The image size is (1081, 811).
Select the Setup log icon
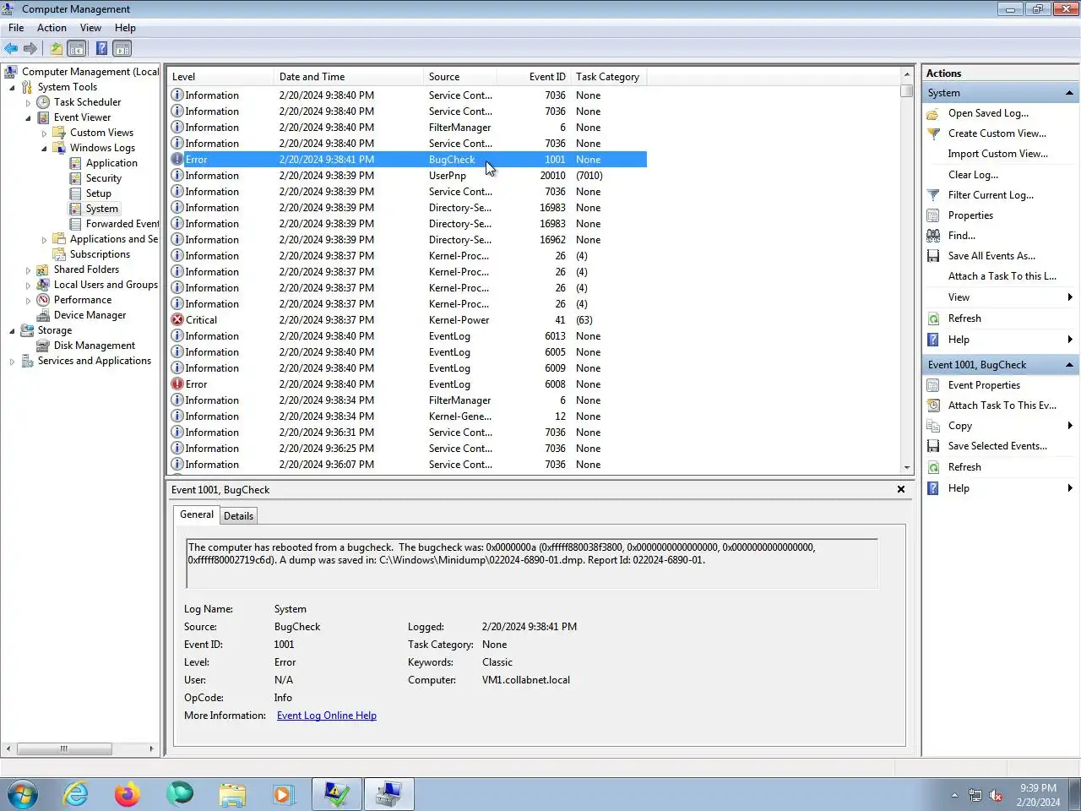[75, 193]
